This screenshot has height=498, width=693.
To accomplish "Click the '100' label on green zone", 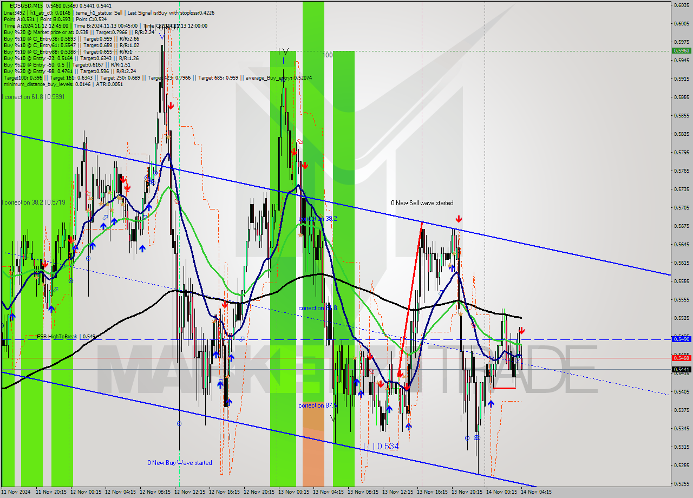I will [328, 55].
